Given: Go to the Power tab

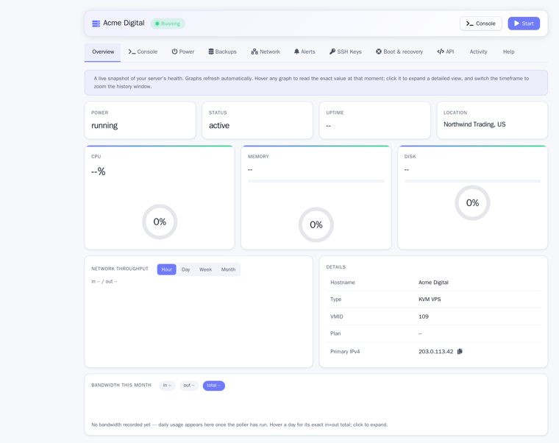Looking at the screenshot, I should [x=183, y=52].
